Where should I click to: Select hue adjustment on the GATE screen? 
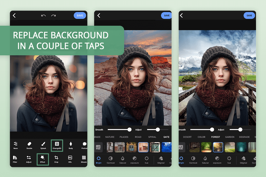point(147,160)
